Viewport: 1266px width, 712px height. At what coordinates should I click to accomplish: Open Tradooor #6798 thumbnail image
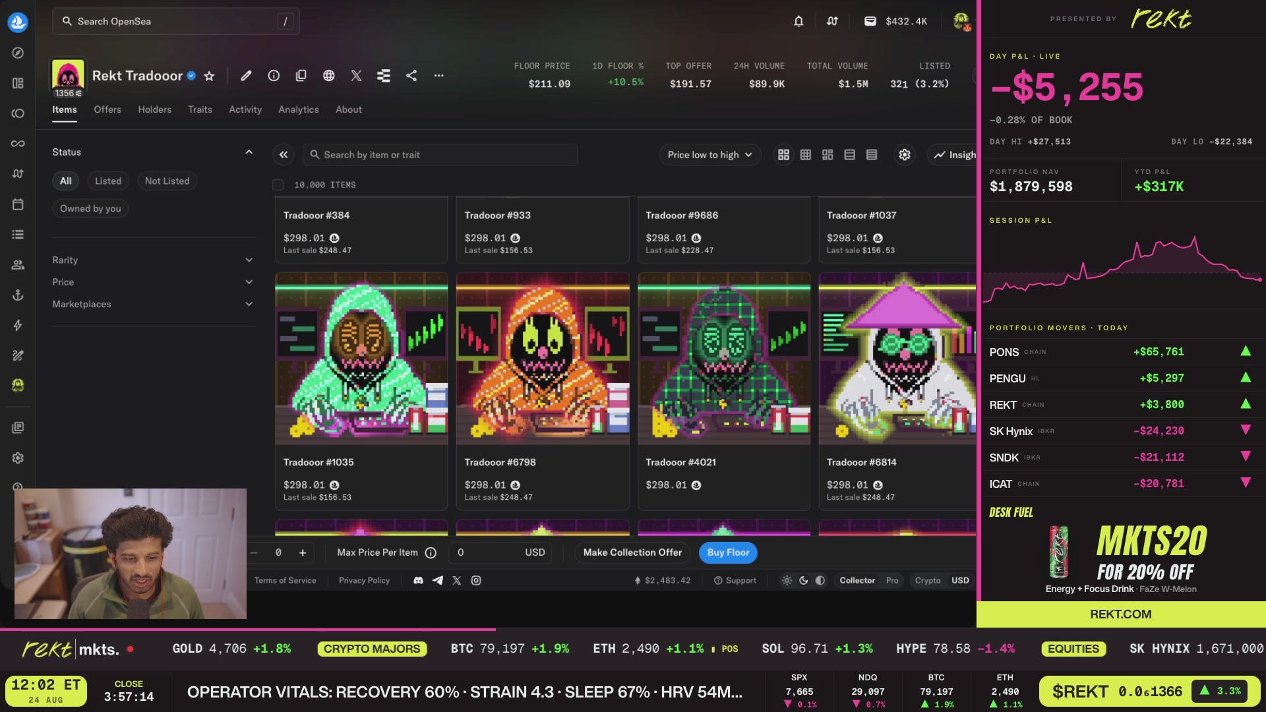(x=543, y=359)
